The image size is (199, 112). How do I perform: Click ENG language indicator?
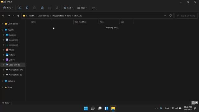tap(167, 108)
